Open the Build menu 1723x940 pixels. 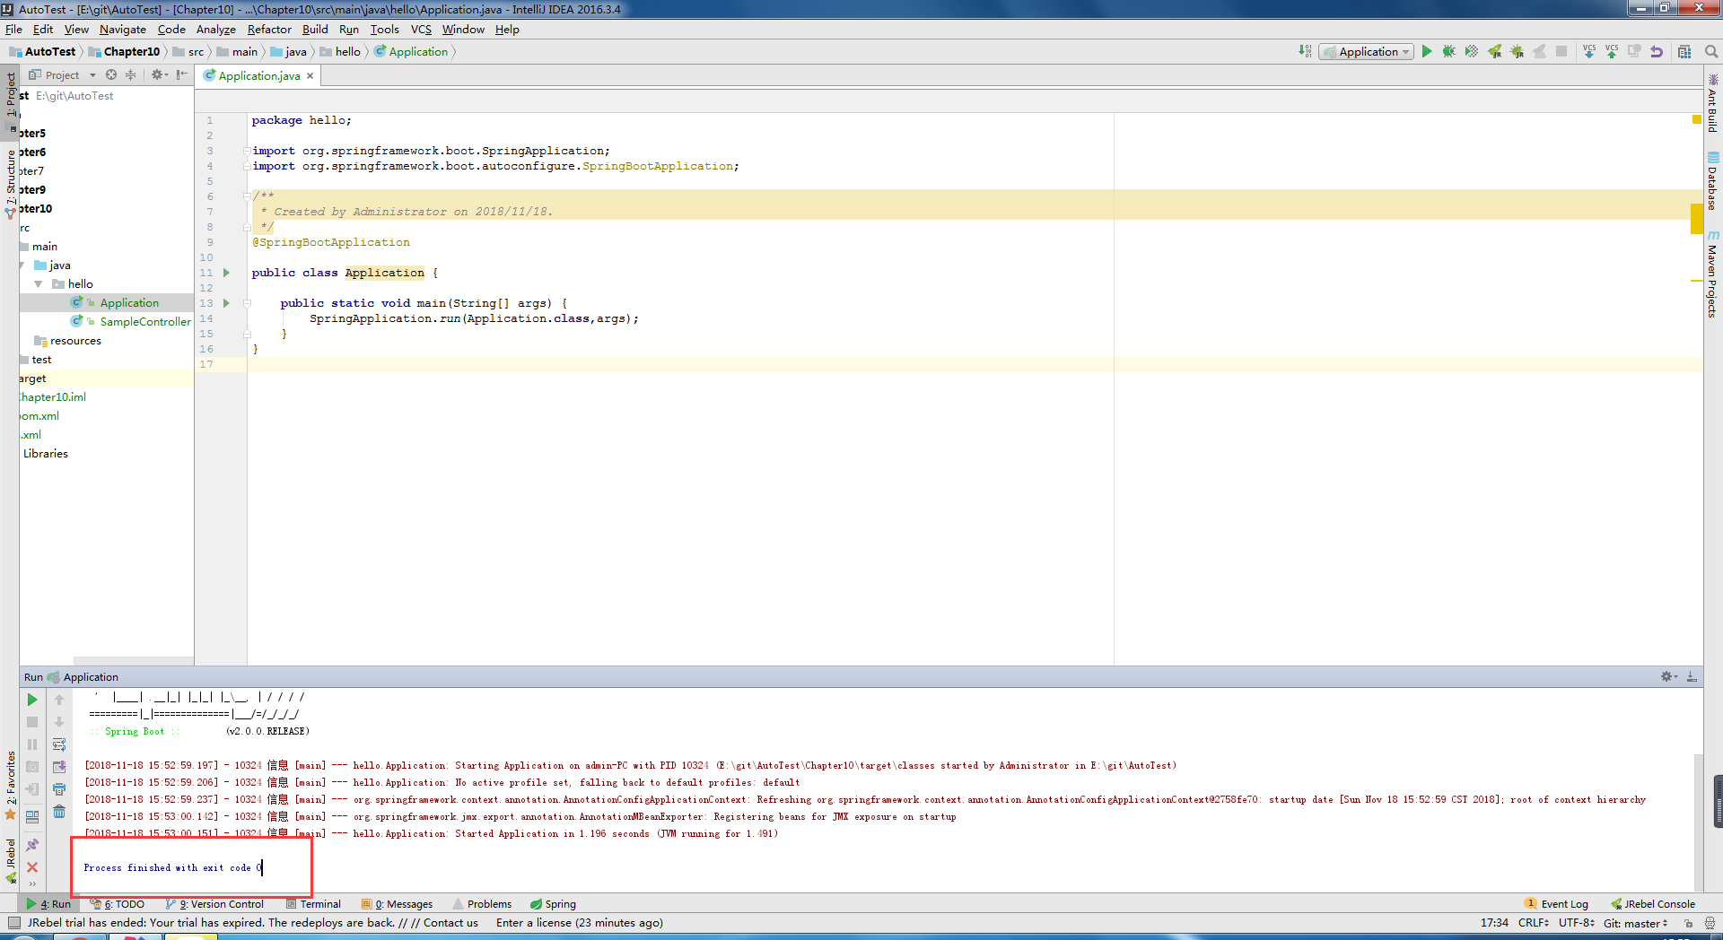coord(315,30)
